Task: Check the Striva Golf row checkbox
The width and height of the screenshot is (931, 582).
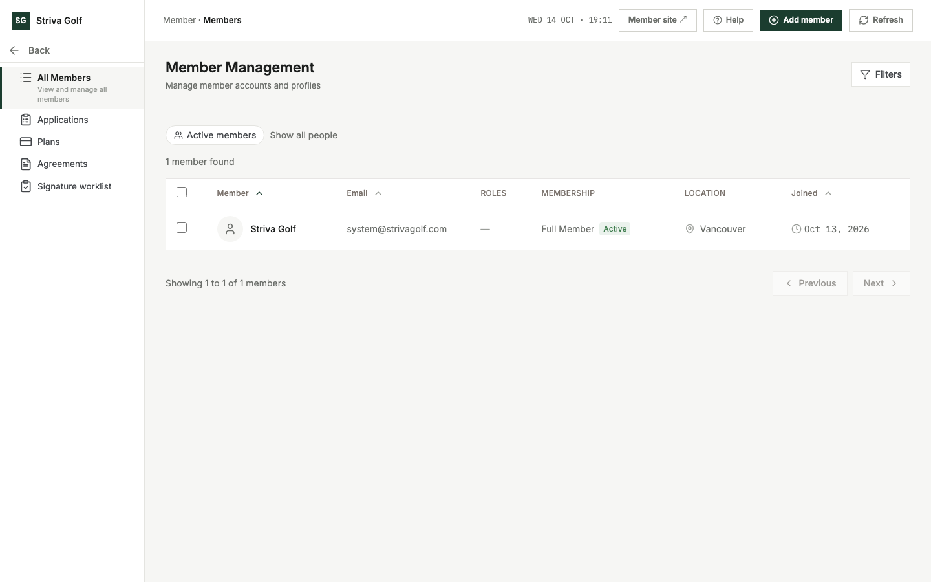Action: coord(182,228)
